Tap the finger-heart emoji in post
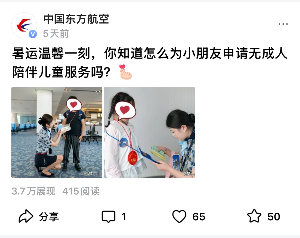The image size is (300, 238). [x=126, y=72]
